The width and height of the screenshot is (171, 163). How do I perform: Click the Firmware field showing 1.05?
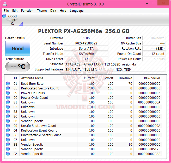click(x=86, y=38)
